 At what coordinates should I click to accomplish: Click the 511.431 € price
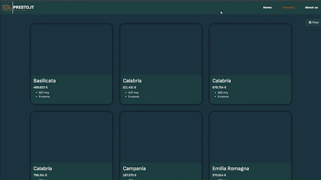coord(130,87)
